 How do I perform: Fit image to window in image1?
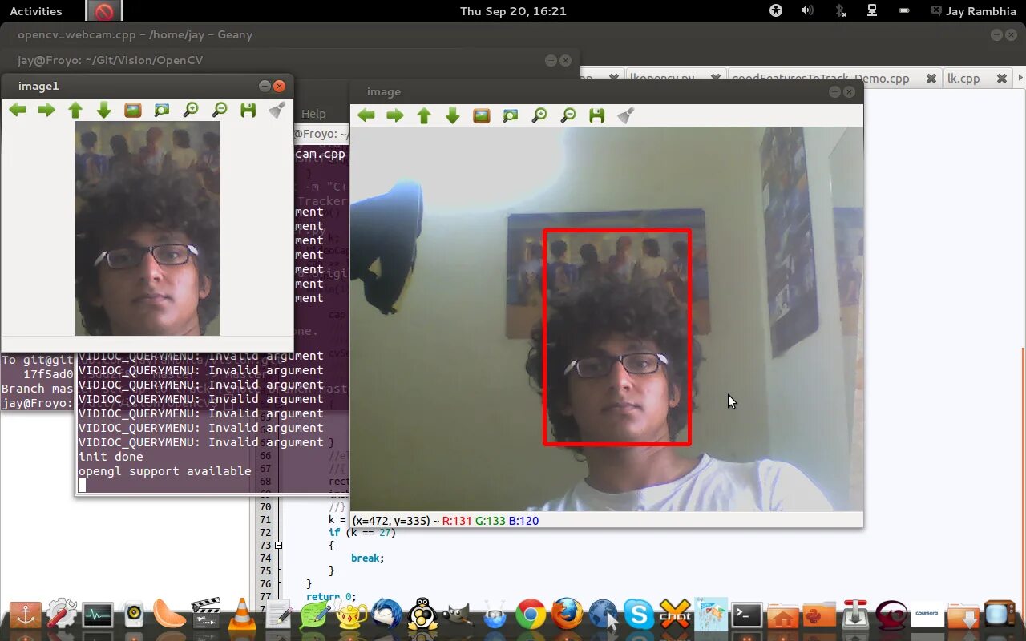[x=162, y=110]
